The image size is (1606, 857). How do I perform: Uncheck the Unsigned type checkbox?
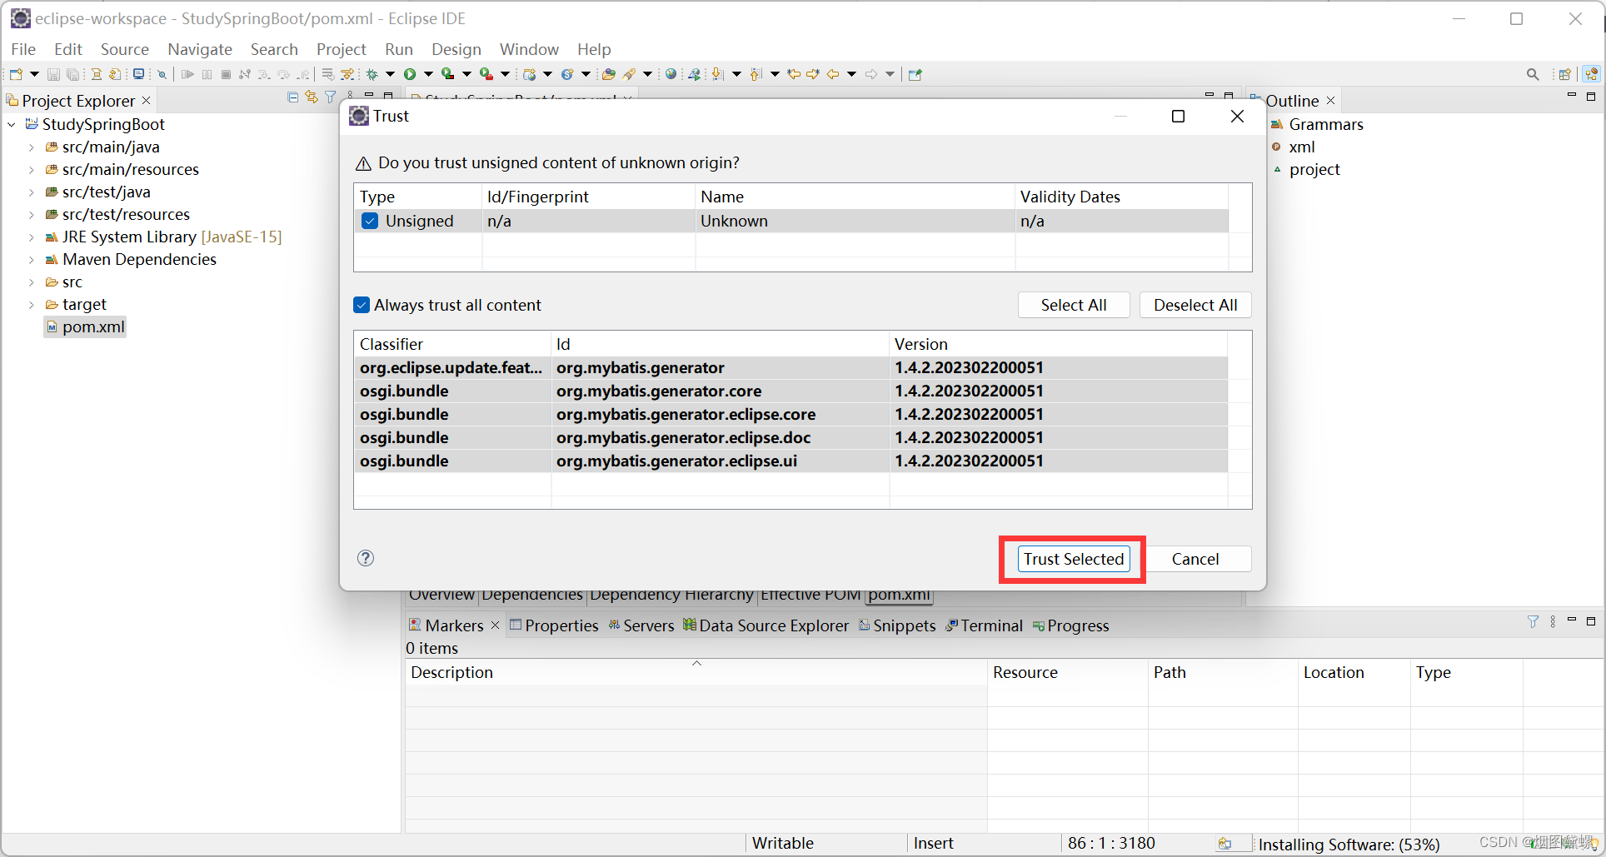point(370,221)
